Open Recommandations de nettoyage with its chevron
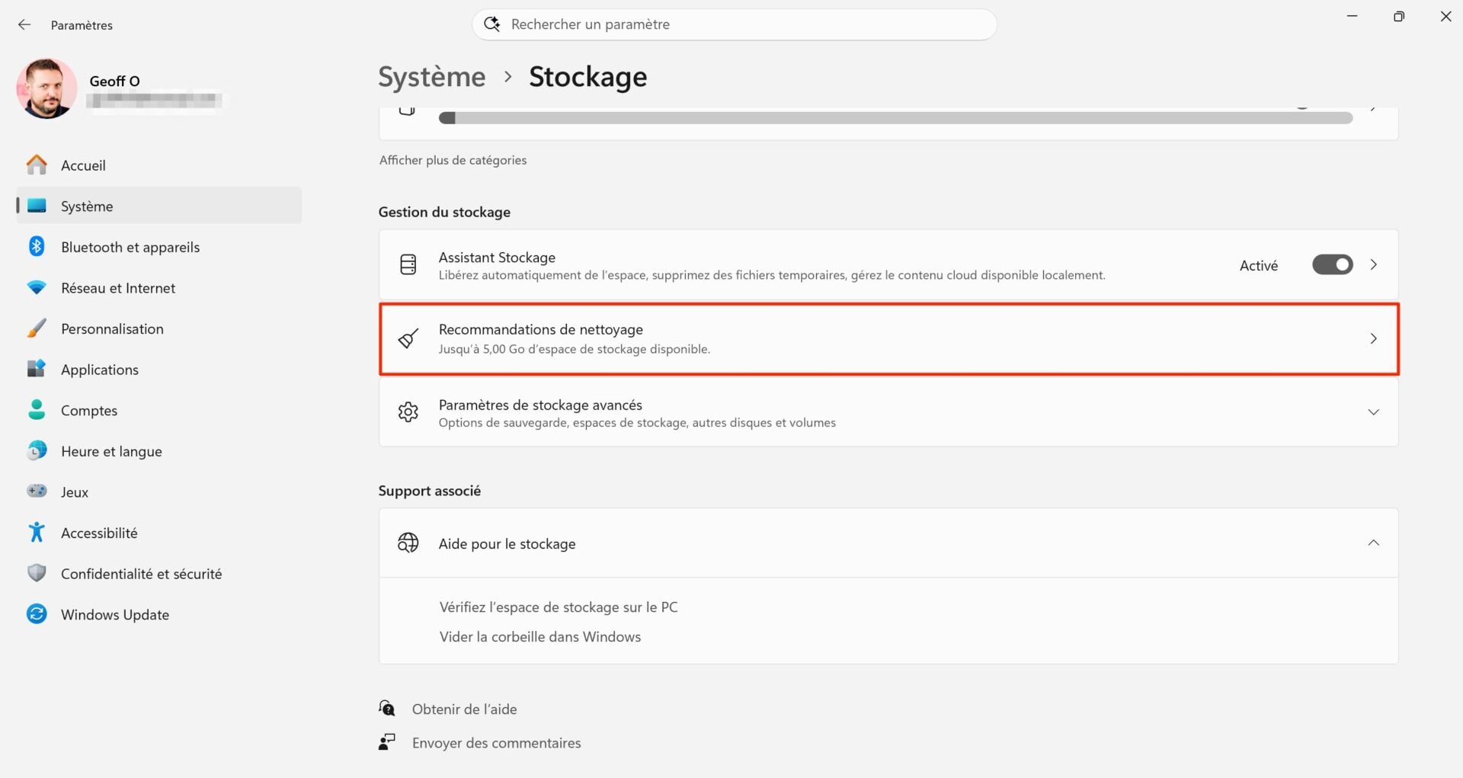Image resolution: width=1463 pixels, height=778 pixels. (x=1374, y=339)
